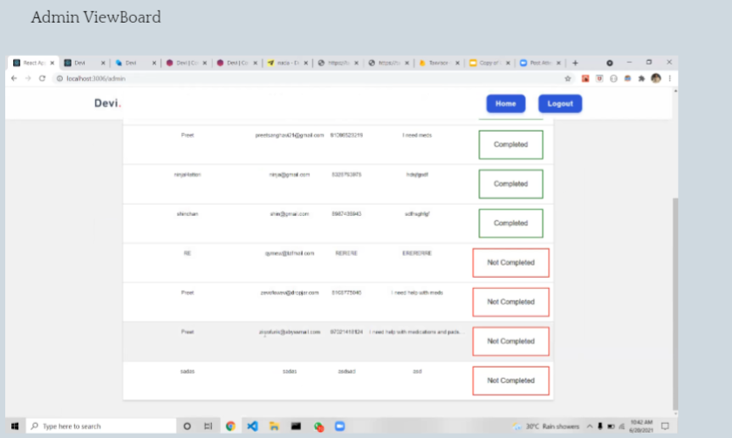Viewport: 732px width, 438px height.
Task: Click Completed status in shinchan row
Action: click(x=510, y=223)
